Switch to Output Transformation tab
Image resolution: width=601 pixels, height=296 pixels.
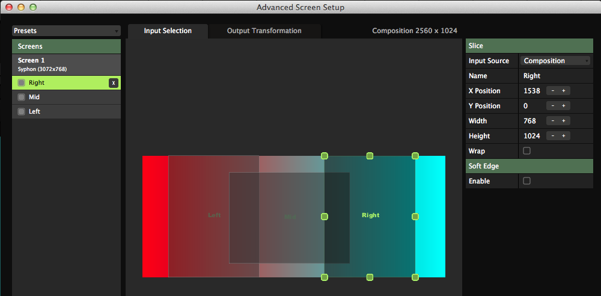(264, 31)
